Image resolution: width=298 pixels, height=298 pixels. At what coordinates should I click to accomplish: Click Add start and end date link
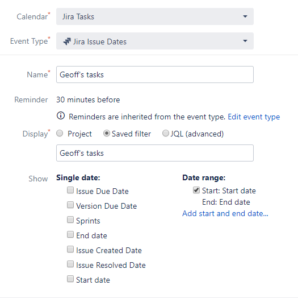pyautogui.click(x=225, y=213)
